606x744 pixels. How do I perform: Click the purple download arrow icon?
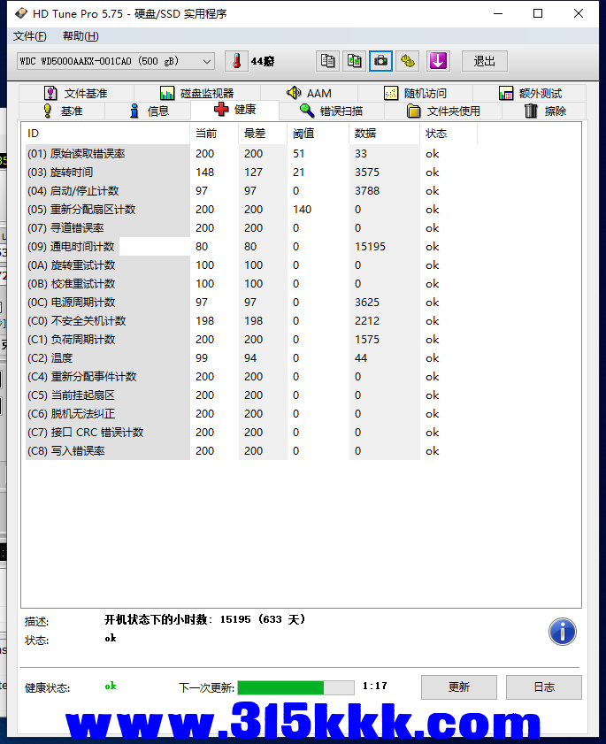pos(438,61)
